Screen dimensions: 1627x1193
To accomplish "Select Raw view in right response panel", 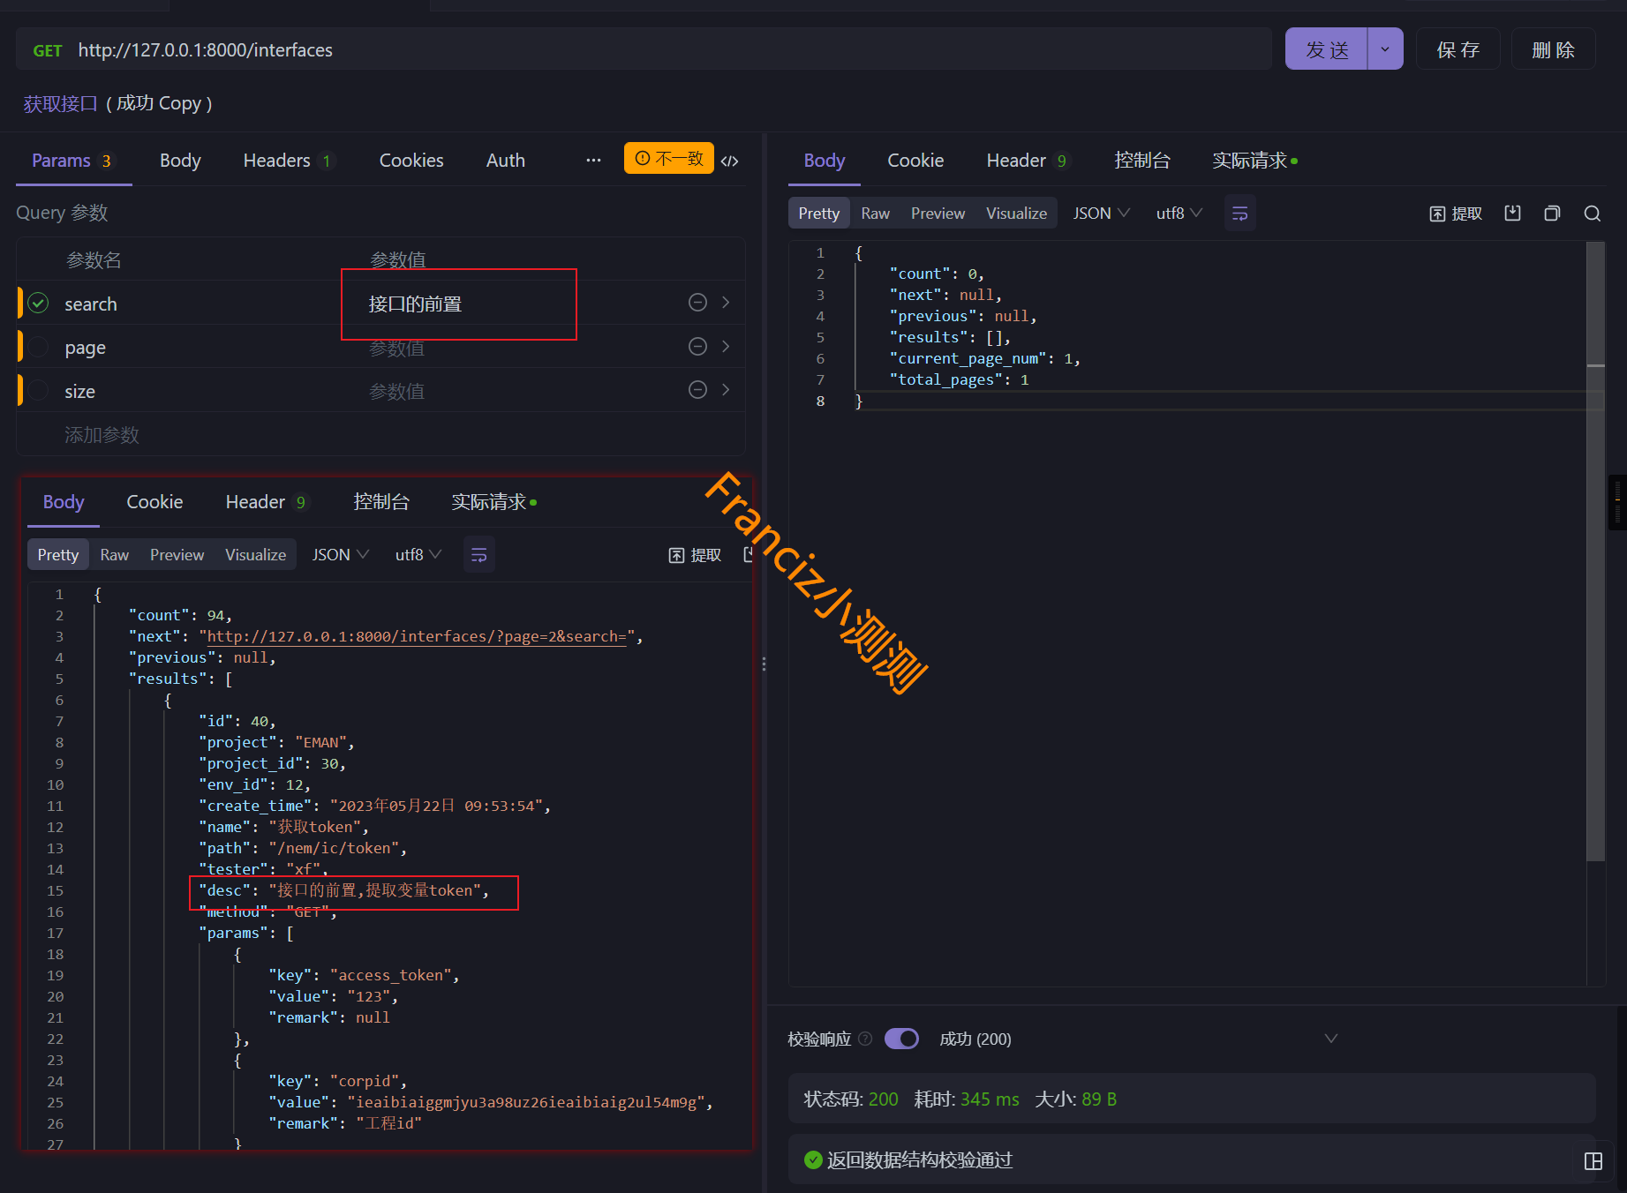I will tap(875, 214).
